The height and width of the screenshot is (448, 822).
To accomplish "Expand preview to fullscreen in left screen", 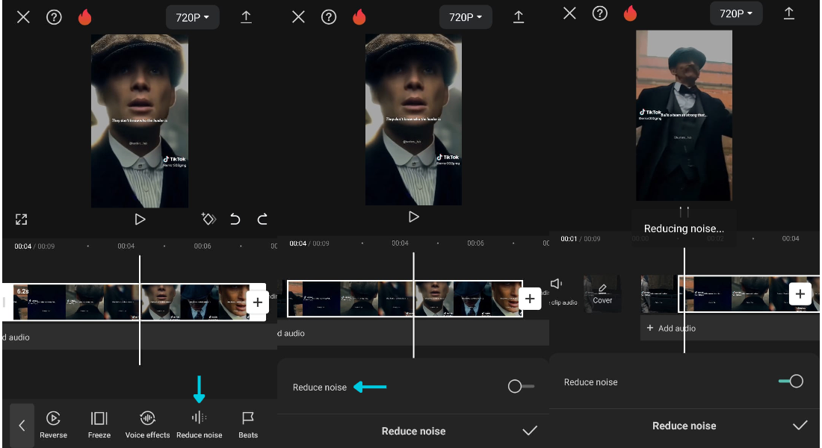I will point(21,219).
